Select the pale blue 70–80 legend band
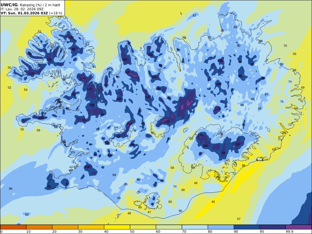312x234 pixels. coord(195,227)
